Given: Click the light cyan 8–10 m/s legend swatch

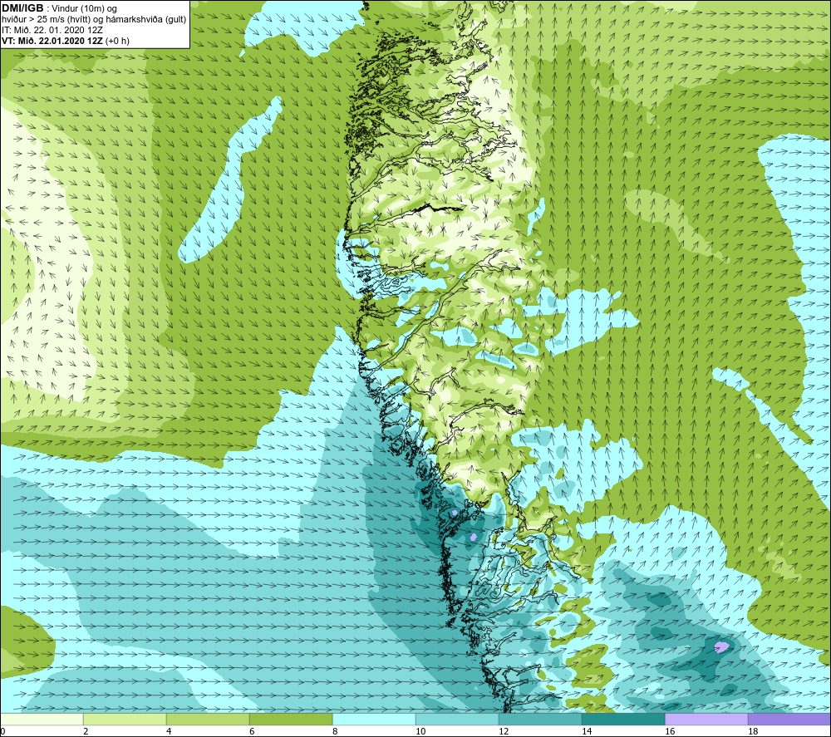Looking at the screenshot, I should click(374, 719).
